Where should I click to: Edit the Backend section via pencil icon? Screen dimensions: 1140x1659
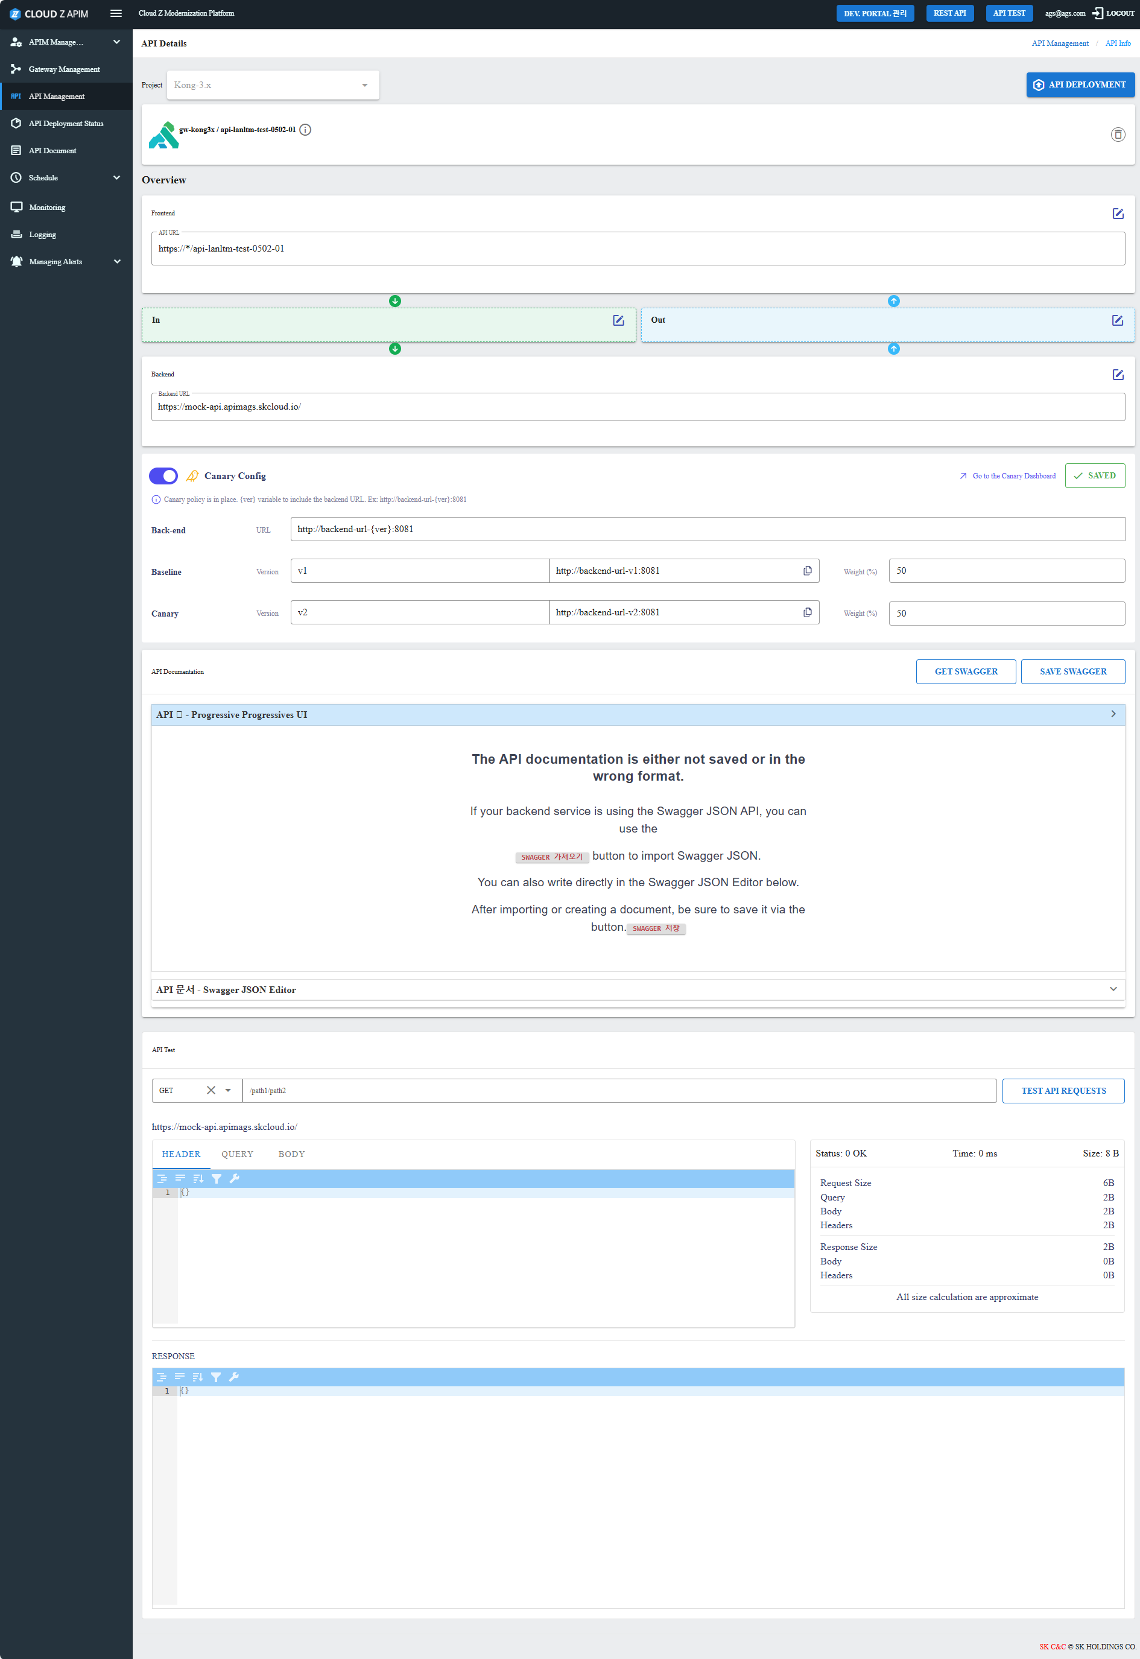pos(1118,375)
